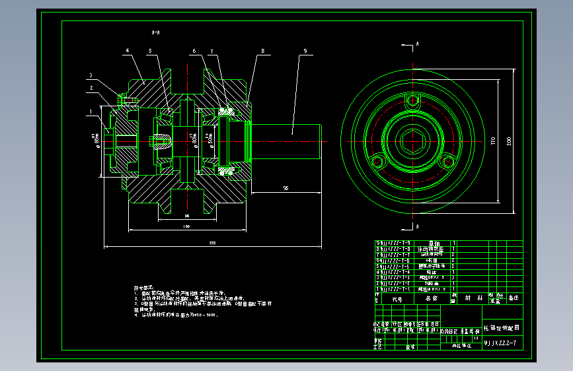Click the upper section arrow label A
The image size is (573, 371).
(x=417, y=44)
